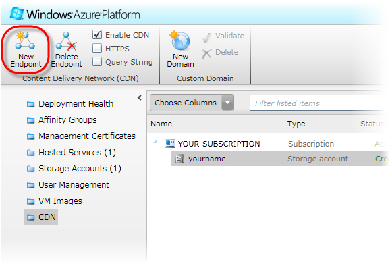
Task: Click the New Endpoint icon
Action: 25,41
